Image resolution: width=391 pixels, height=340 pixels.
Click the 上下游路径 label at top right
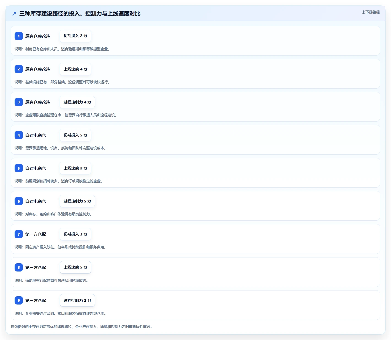pos(371,12)
